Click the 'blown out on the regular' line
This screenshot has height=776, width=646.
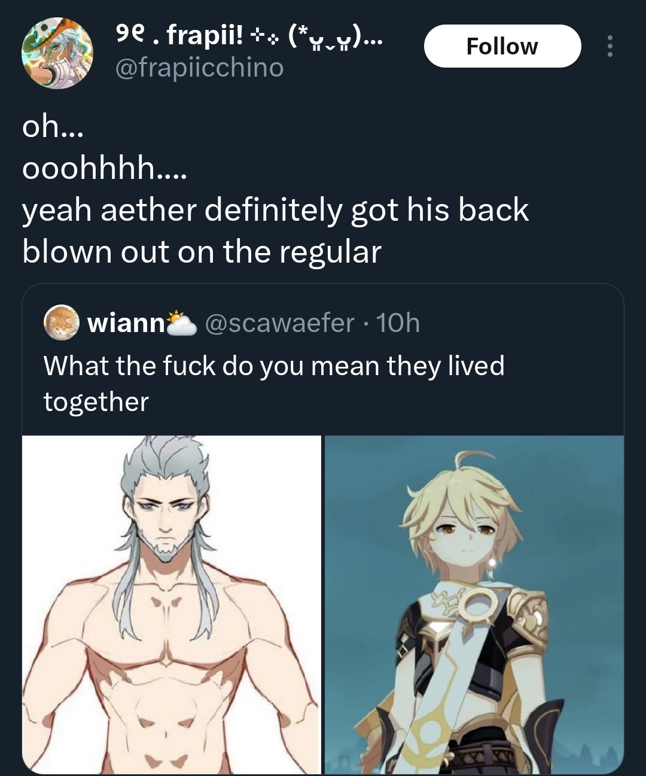click(202, 251)
